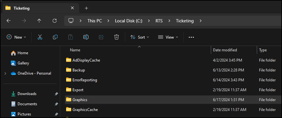The width and height of the screenshot is (282, 118).
Task: Open the Sort dropdown
Action: 140,37
